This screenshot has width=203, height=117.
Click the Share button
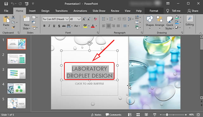[193, 11]
